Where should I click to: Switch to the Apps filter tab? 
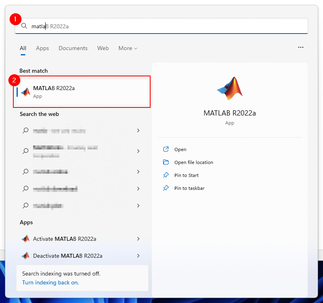click(x=42, y=48)
